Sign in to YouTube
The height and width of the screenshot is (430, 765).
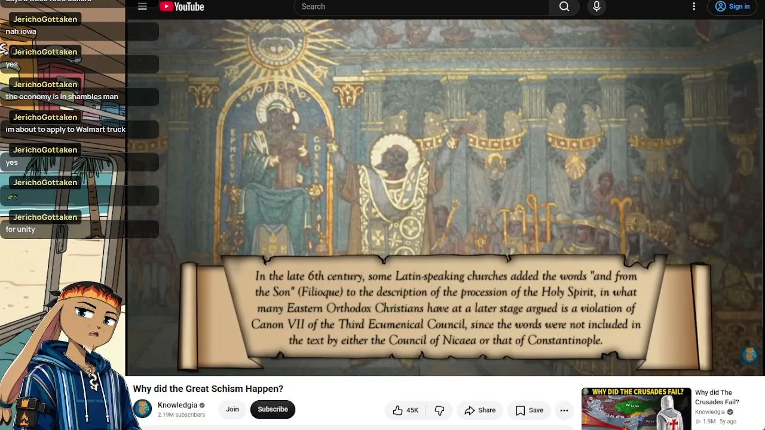click(732, 7)
